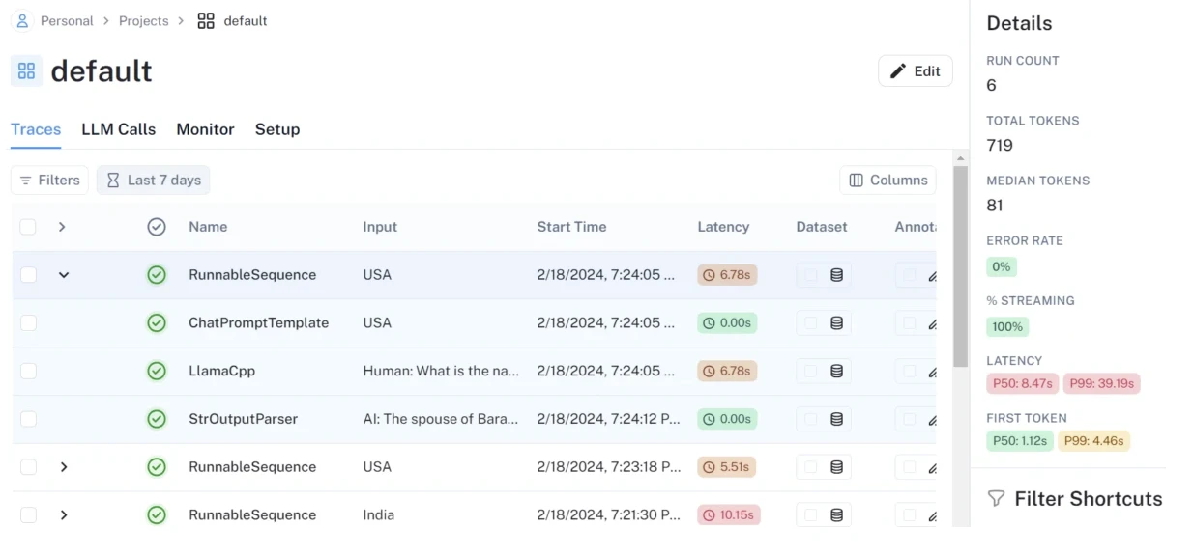Open the Monitor tab
Viewport: 1193px width, 556px height.
click(205, 129)
